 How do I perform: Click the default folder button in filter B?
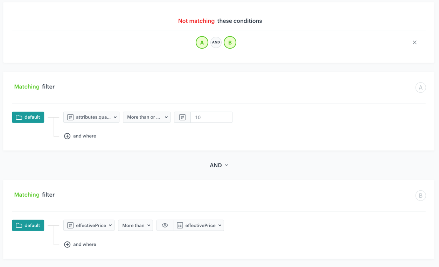[28, 225]
